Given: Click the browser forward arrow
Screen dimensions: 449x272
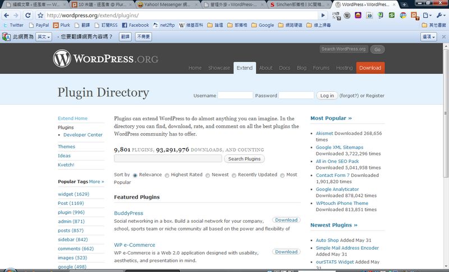Looking at the screenshot, I should click(x=16, y=16).
